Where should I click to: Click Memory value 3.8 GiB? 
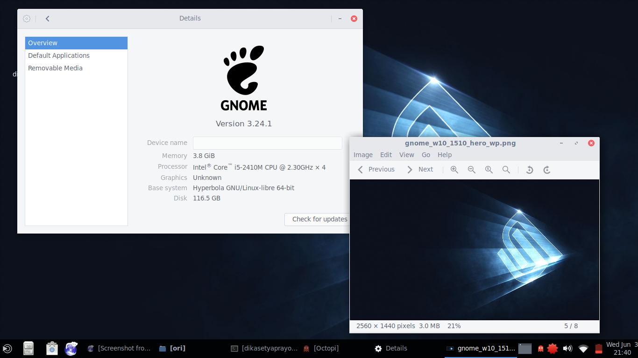tap(204, 156)
